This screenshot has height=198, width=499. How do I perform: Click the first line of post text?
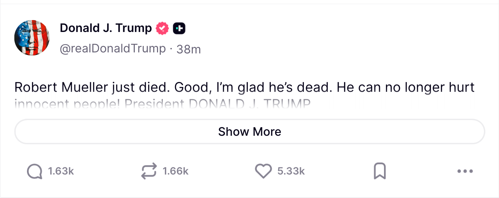pyautogui.click(x=244, y=87)
